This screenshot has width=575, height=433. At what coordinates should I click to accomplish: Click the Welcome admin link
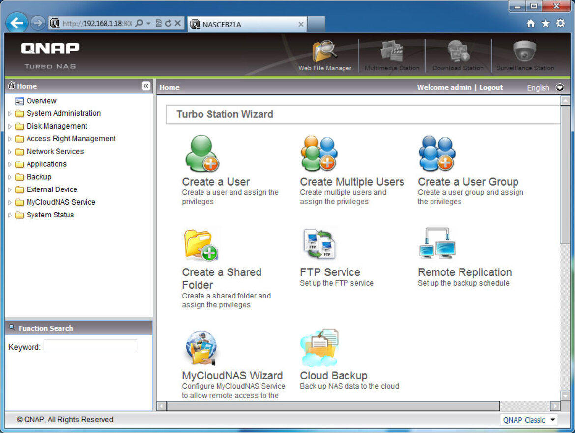coord(444,87)
